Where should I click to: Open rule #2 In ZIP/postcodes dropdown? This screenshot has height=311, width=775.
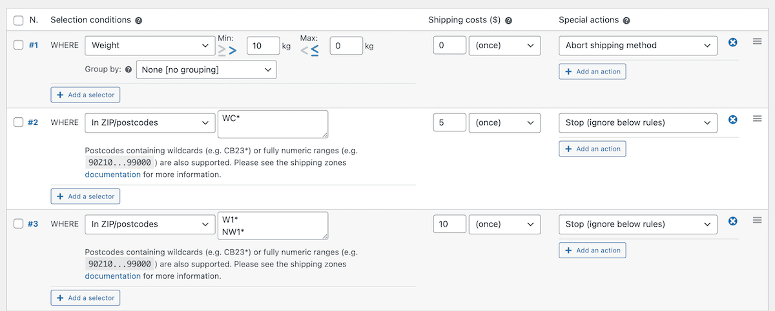pos(149,122)
